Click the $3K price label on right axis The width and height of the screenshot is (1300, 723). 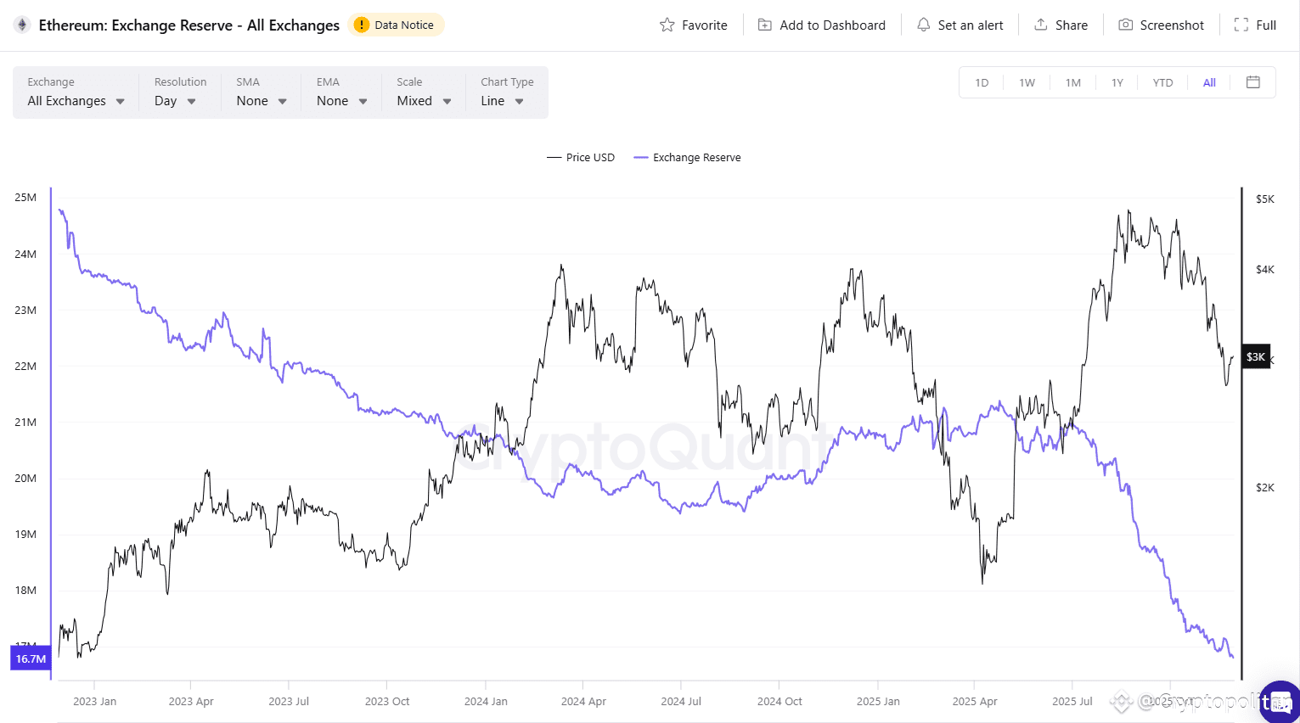pyautogui.click(x=1256, y=356)
